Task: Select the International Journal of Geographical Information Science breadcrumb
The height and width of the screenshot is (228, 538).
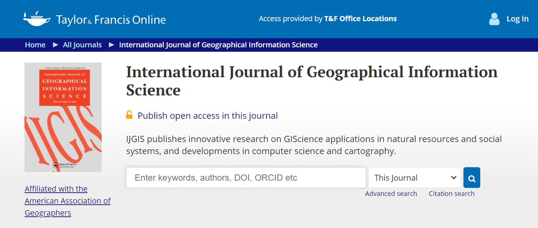Action: tap(218, 45)
